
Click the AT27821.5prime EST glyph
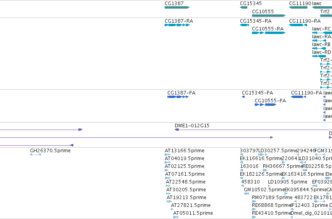172,209
